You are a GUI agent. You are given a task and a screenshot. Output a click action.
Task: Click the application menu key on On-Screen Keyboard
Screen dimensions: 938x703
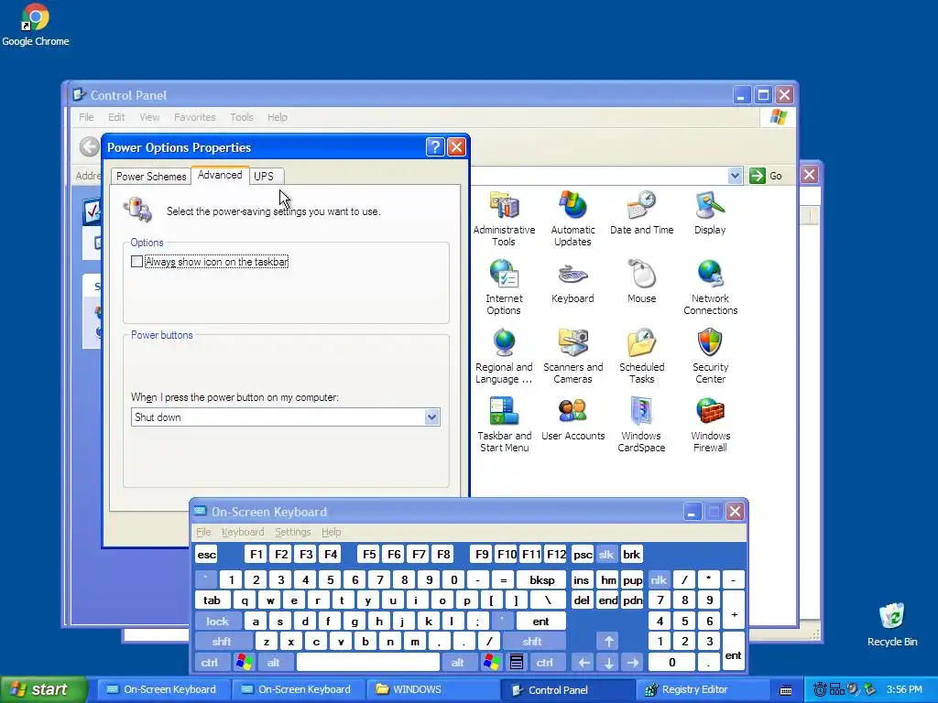(x=517, y=663)
